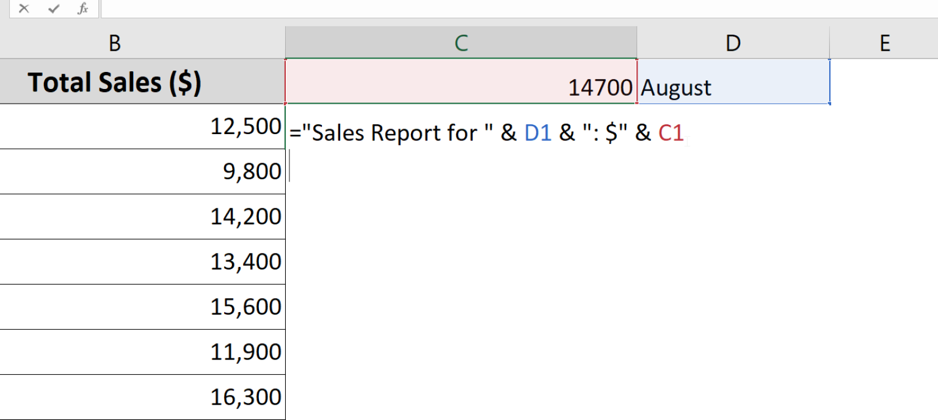This screenshot has height=420, width=938.
Task: Select column header C
Action: [x=461, y=43]
